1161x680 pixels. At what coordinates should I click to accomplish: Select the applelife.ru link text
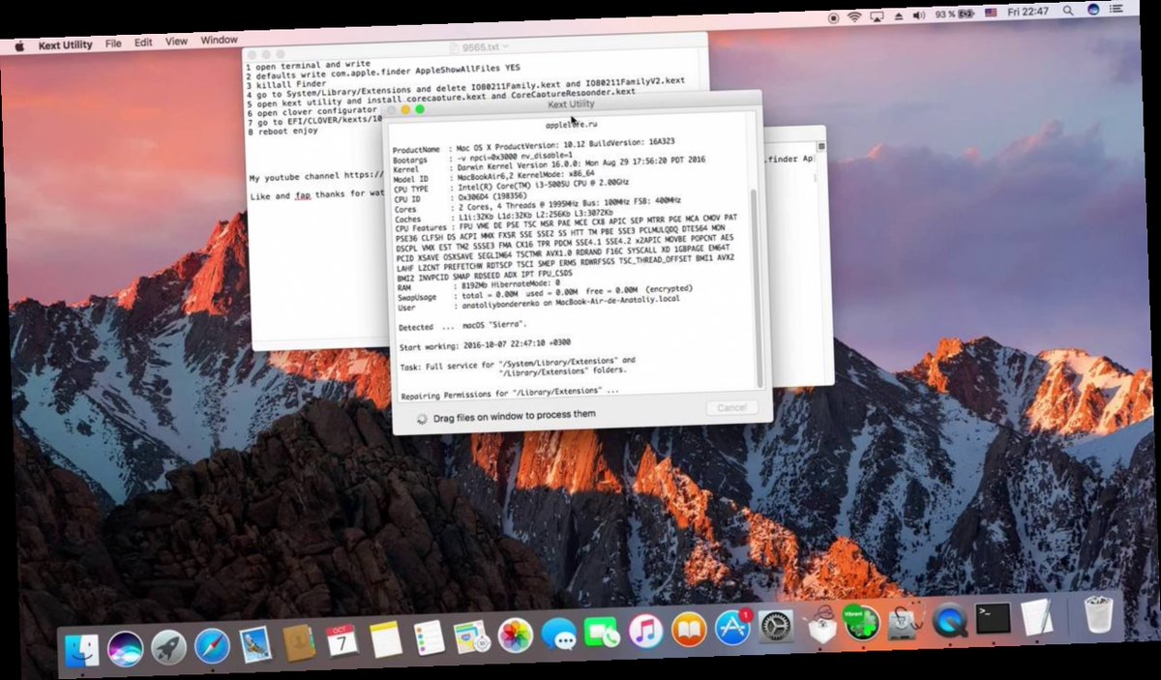571,127
